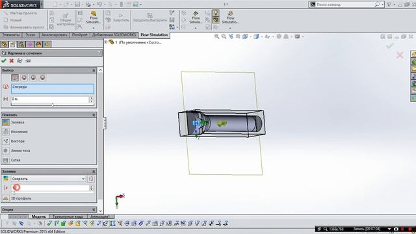Click the preview glasses icon beside the red X
The width and height of the screenshot is (416, 234).
19,60
